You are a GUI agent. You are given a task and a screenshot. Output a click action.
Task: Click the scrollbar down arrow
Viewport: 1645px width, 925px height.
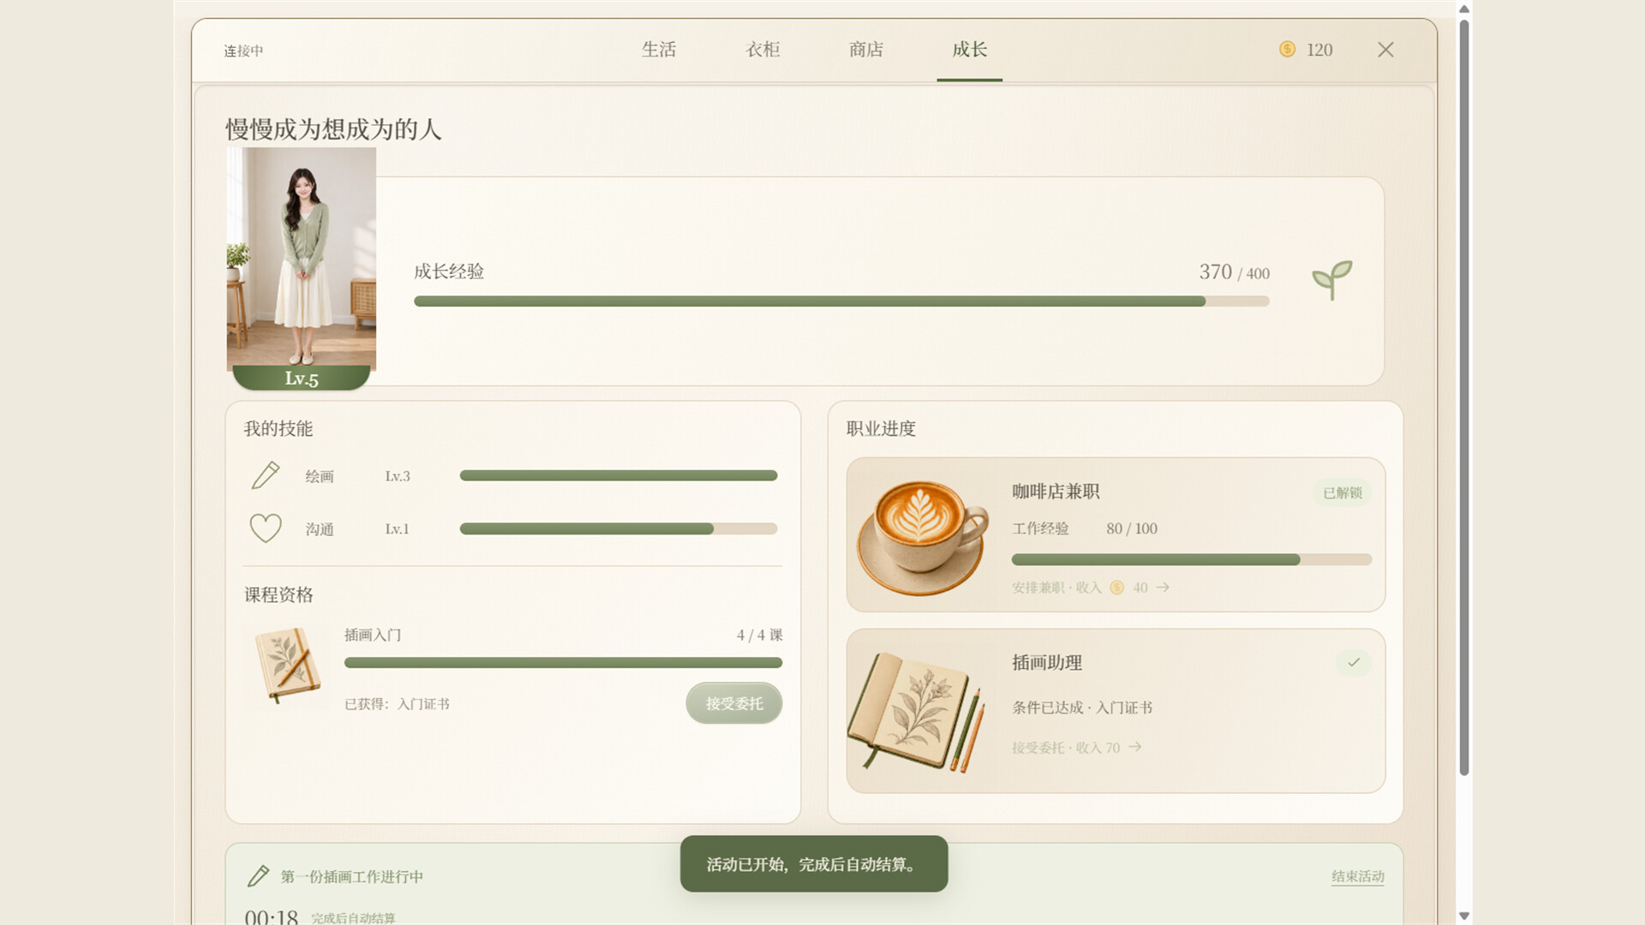[x=1464, y=916]
